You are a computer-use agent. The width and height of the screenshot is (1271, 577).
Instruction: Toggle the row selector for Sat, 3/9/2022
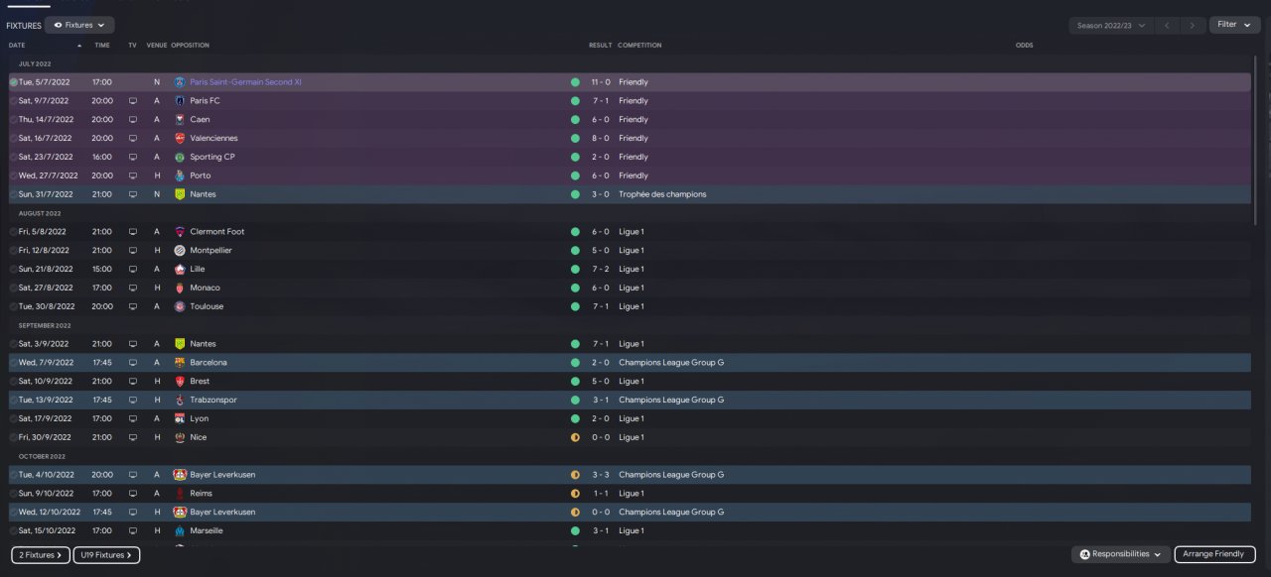click(x=14, y=344)
